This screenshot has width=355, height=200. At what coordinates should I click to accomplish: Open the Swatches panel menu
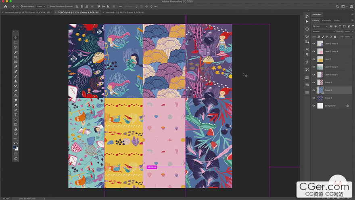click(x=352, y=15)
